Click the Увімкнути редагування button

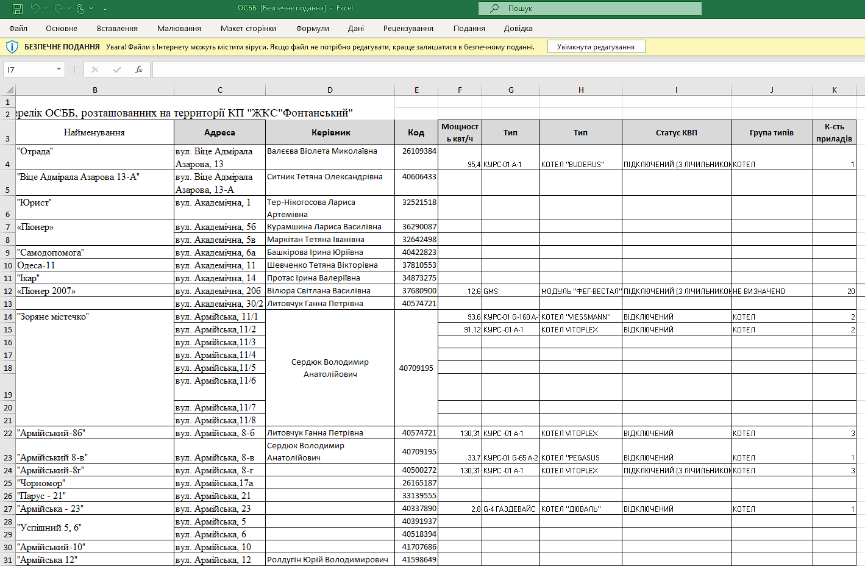point(596,47)
